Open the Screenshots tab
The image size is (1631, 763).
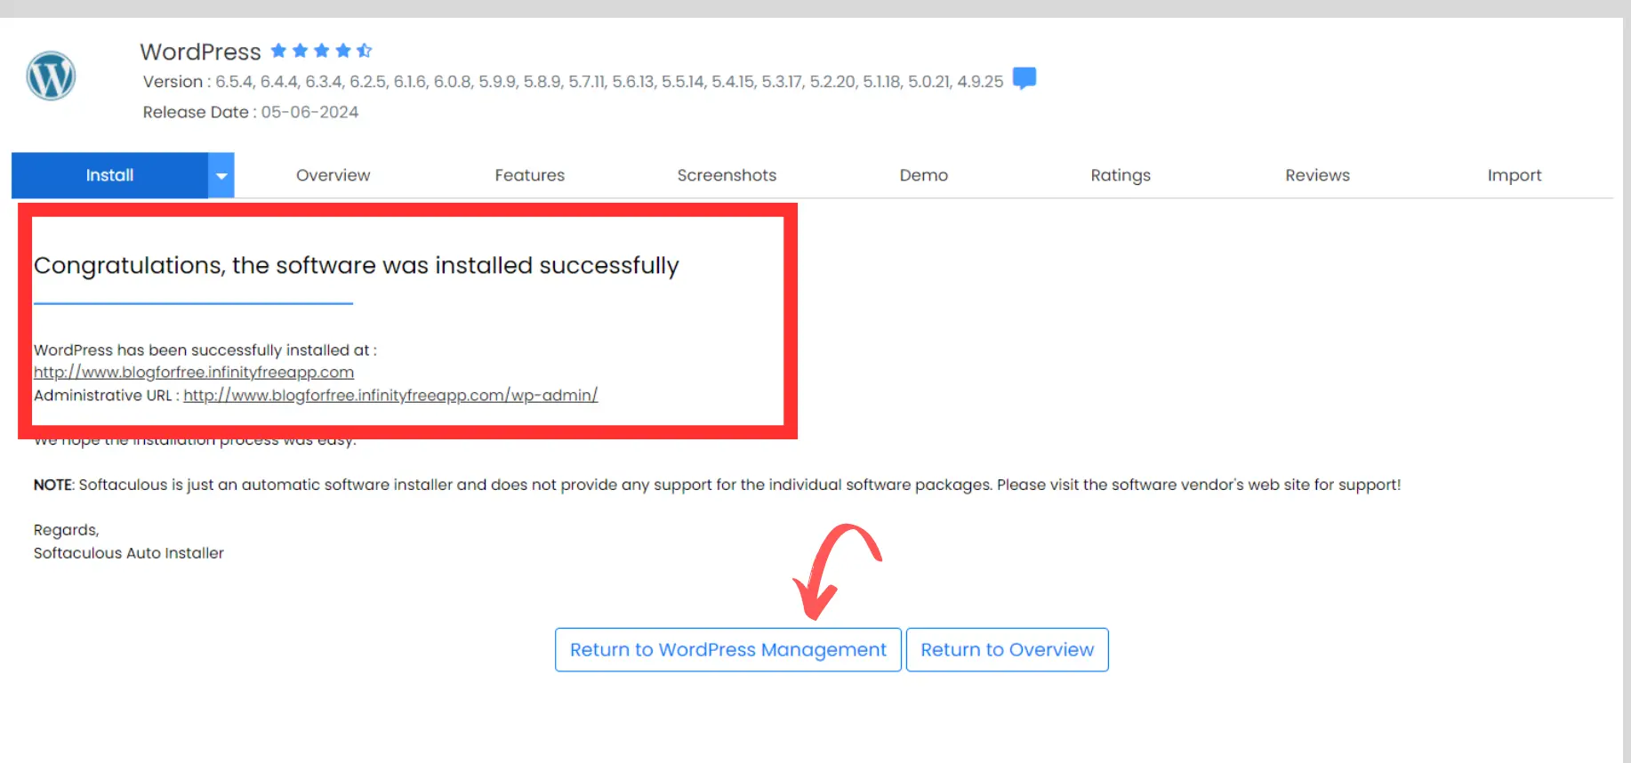pyautogui.click(x=727, y=175)
